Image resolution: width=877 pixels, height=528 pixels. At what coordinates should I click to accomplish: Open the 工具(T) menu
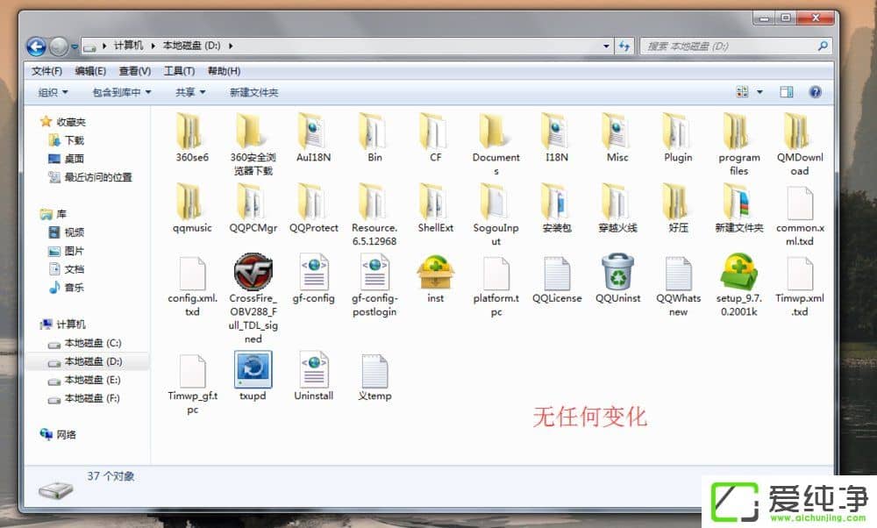pos(179,71)
